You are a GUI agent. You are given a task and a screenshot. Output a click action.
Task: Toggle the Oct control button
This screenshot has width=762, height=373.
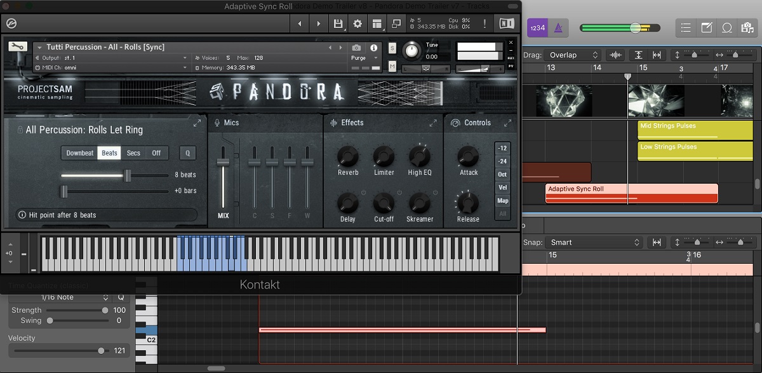[x=502, y=174]
